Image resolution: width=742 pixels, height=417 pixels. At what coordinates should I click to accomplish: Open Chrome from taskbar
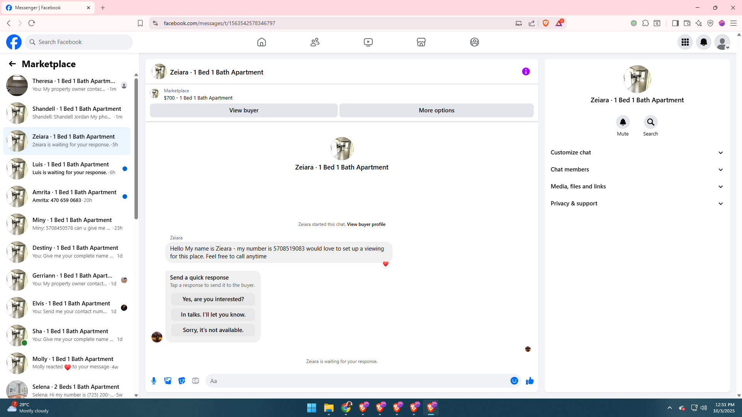pyautogui.click(x=346, y=408)
